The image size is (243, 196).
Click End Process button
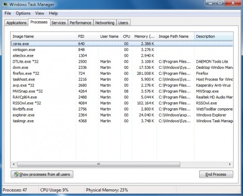click(x=216, y=174)
